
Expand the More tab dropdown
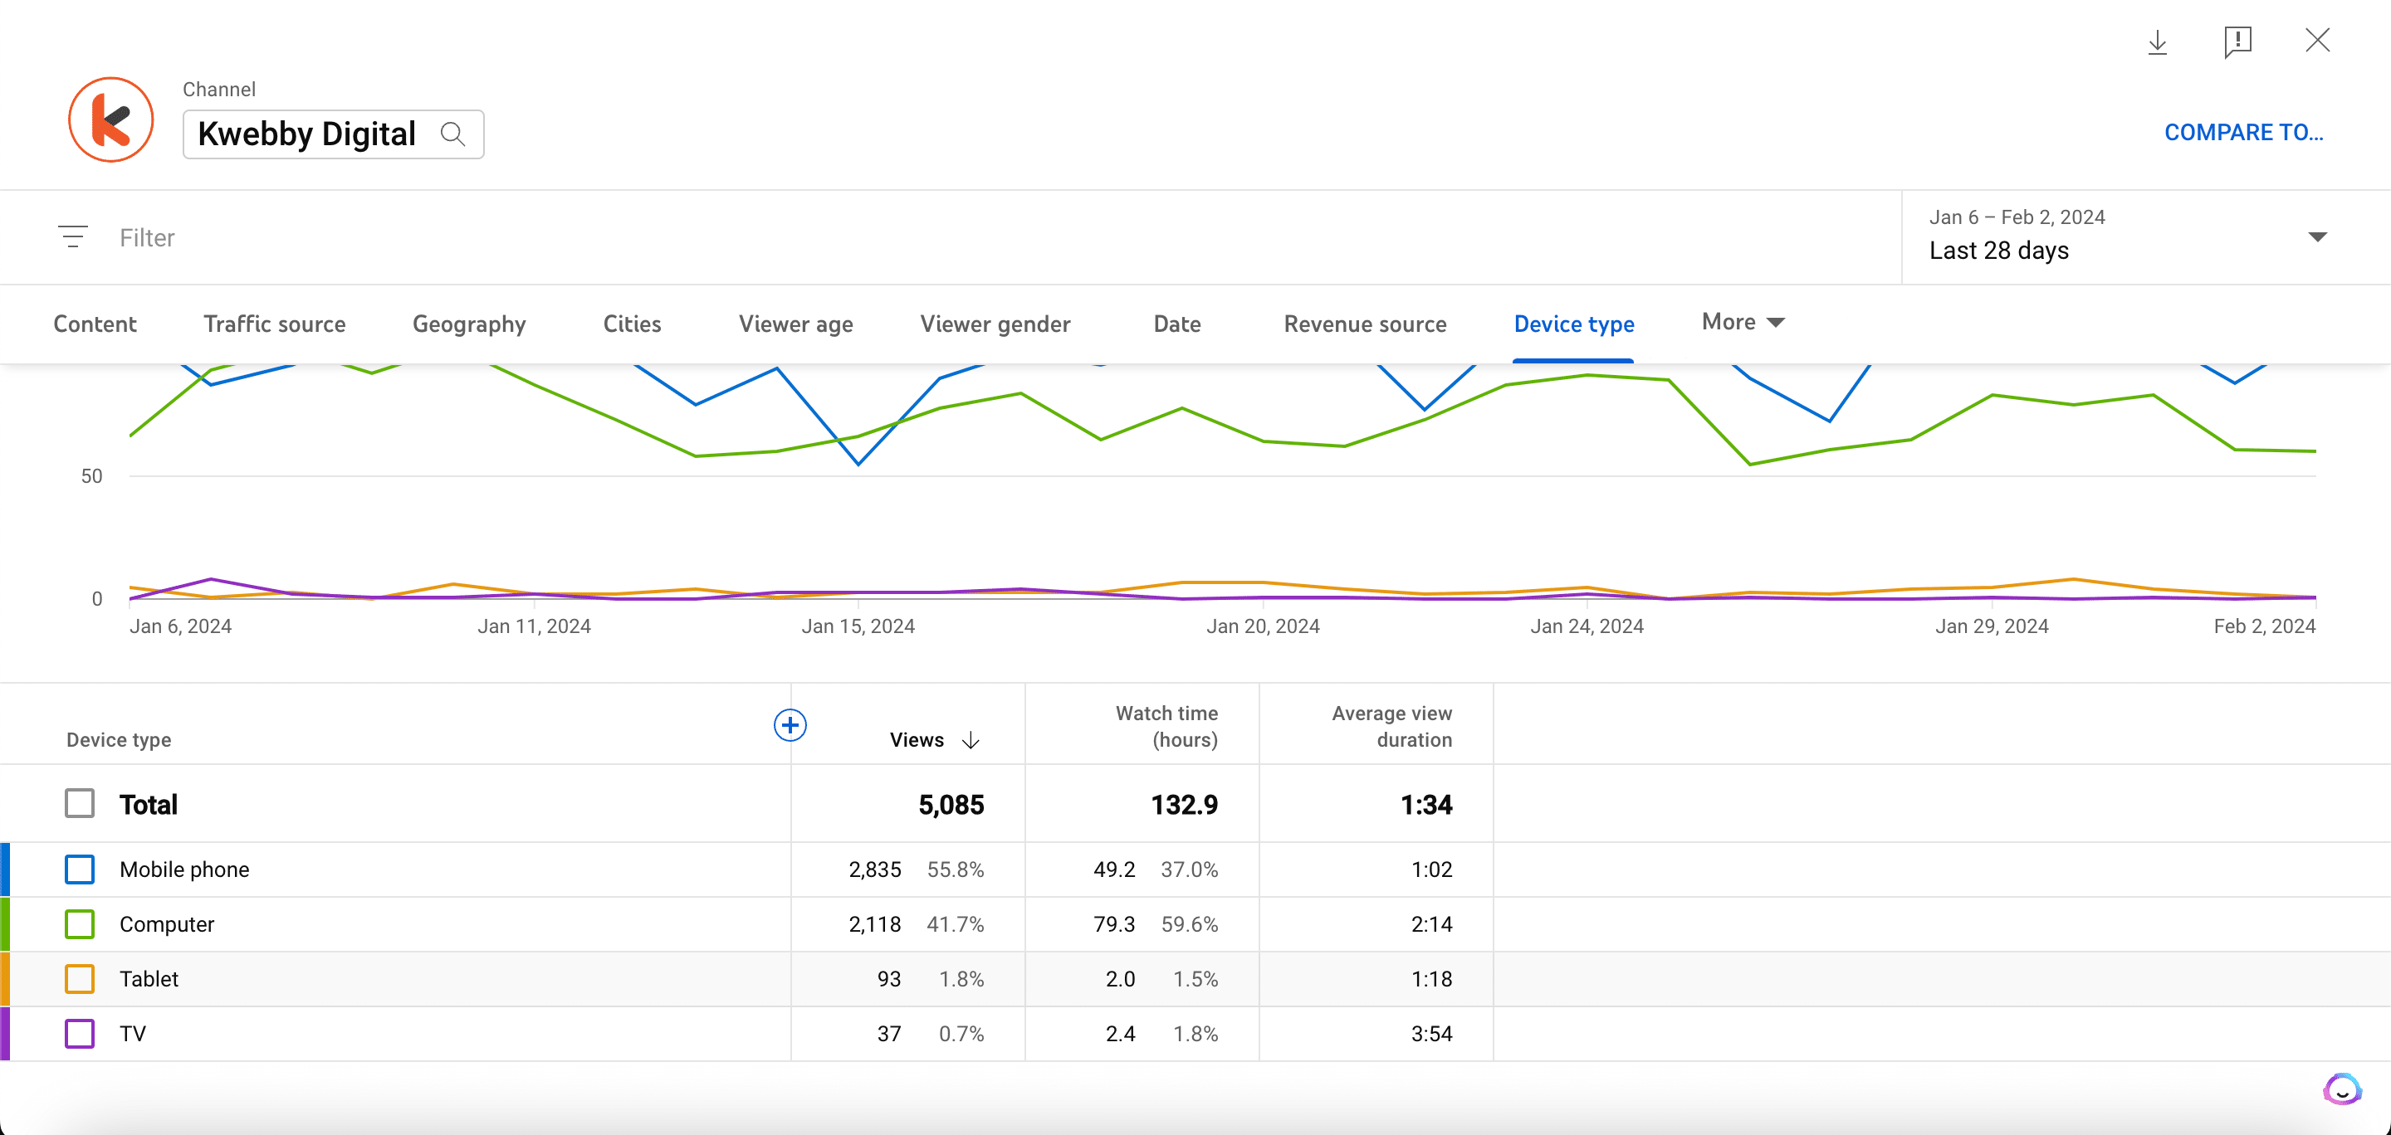1742,321
